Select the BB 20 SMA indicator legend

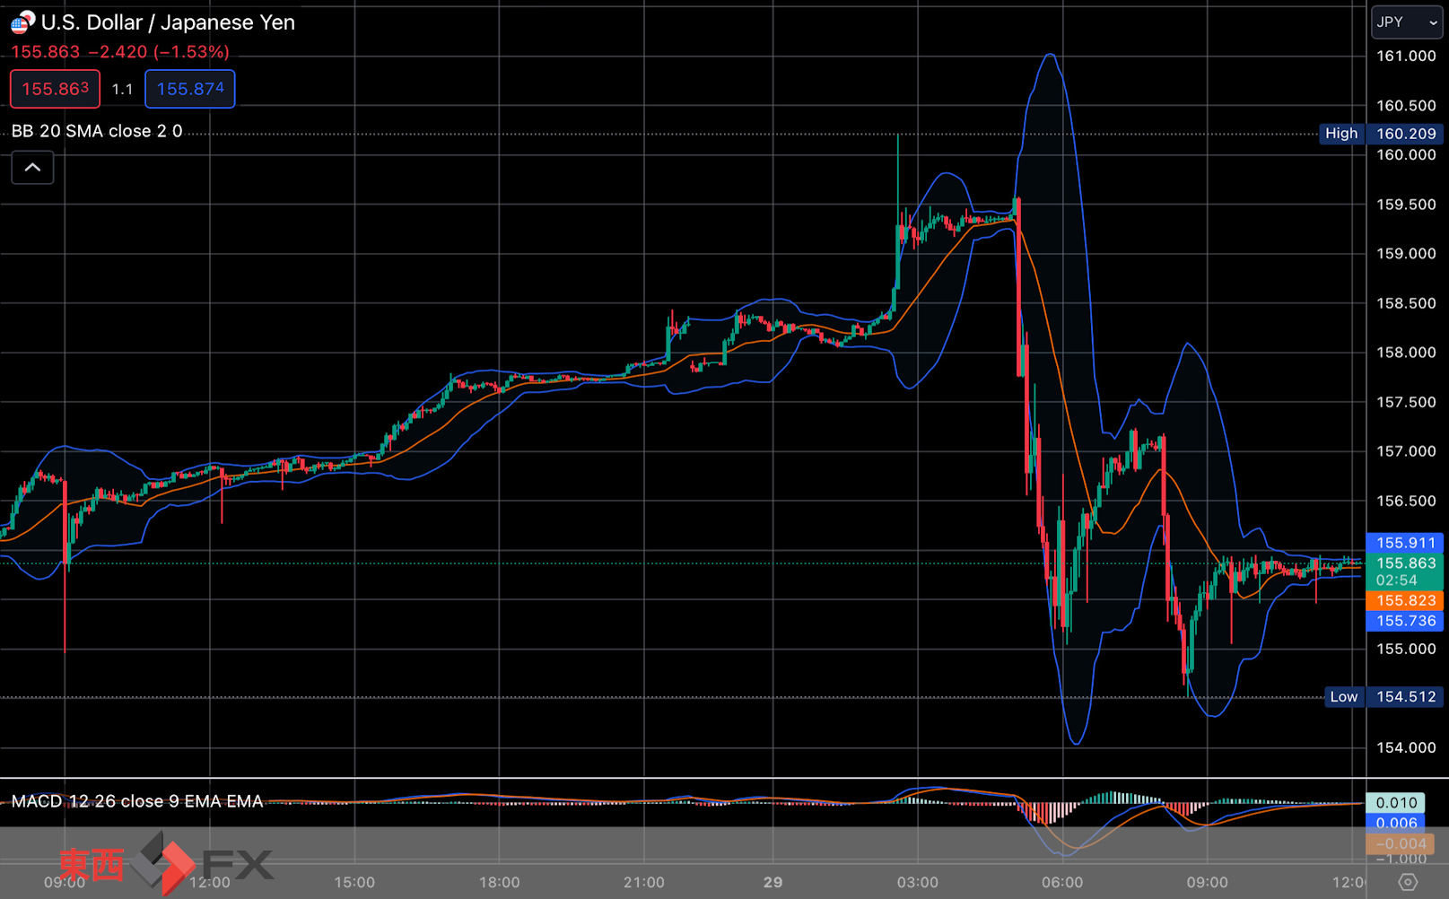[97, 131]
